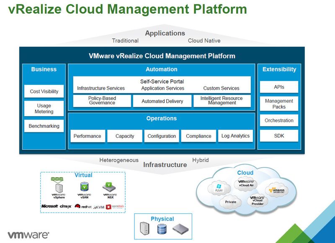Select the Usage Metering box
The height and width of the screenshot is (243, 335).
(x=44, y=109)
